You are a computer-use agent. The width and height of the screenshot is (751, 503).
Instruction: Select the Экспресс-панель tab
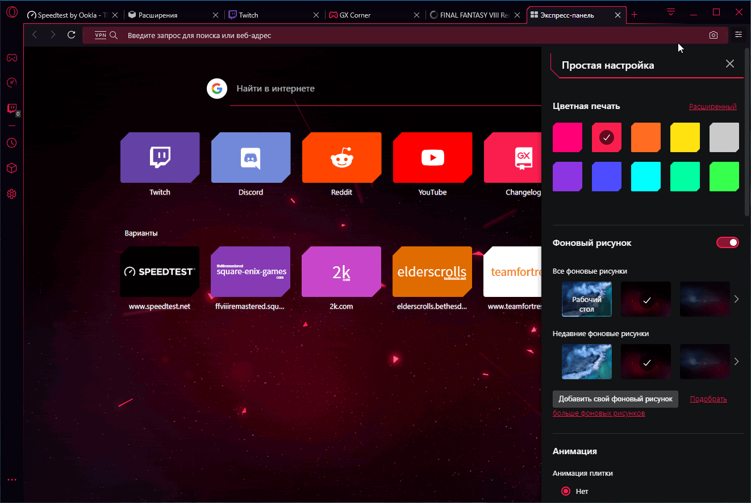tap(576, 15)
